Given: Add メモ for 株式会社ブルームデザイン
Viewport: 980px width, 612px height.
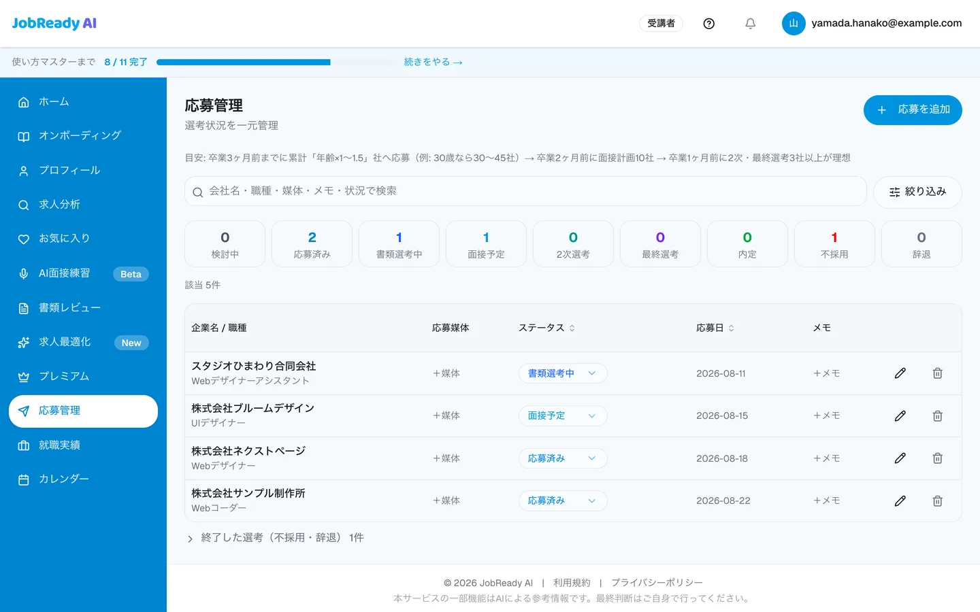Looking at the screenshot, I should point(826,415).
